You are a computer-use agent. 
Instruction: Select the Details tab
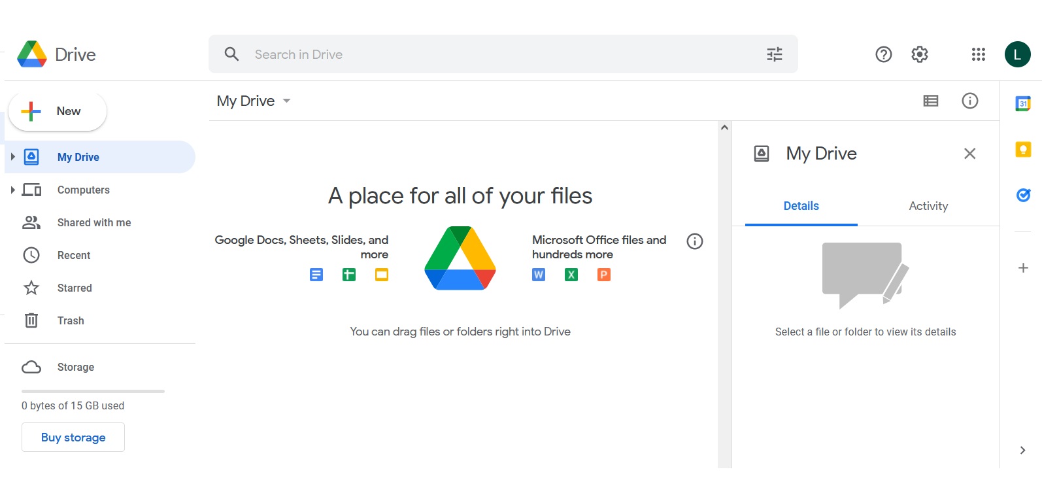click(x=801, y=206)
